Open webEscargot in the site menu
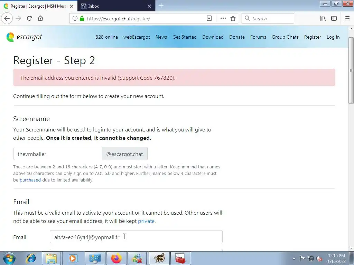This screenshot has height=265, width=354. [x=137, y=37]
